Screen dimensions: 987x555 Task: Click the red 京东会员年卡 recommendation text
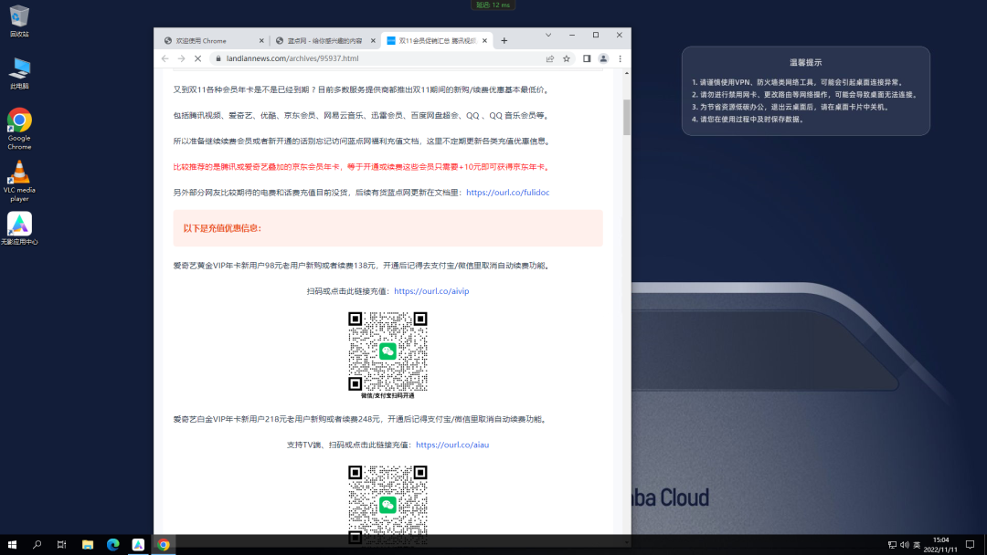pyautogui.click(x=362, y=166)
